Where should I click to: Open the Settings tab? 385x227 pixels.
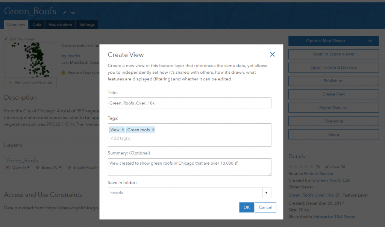pos(87,24)
